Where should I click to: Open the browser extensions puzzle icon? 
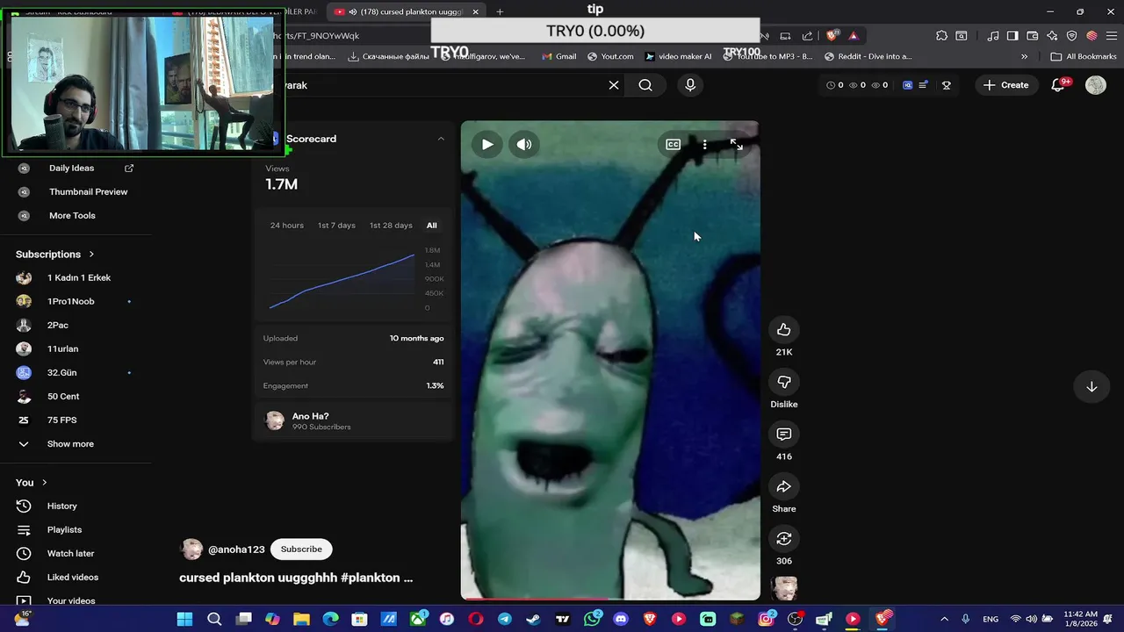click(x=941, y=36)
